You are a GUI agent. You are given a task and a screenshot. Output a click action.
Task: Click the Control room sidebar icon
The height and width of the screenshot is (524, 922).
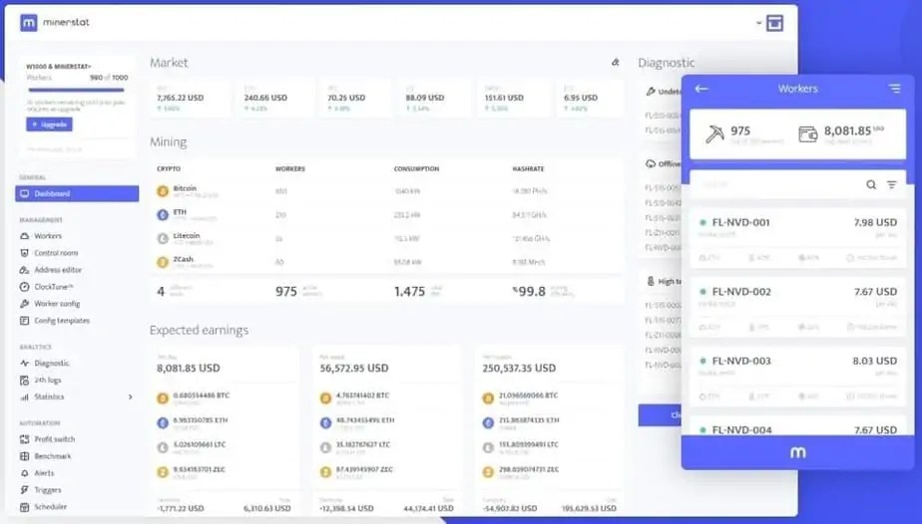tap(24, 253)
